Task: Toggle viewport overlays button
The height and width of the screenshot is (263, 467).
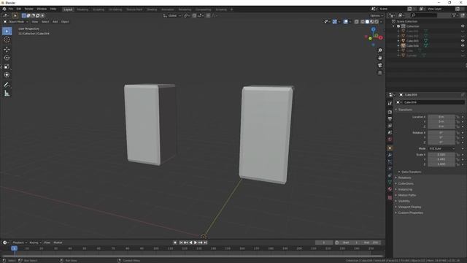Action: tap(345, 21)
